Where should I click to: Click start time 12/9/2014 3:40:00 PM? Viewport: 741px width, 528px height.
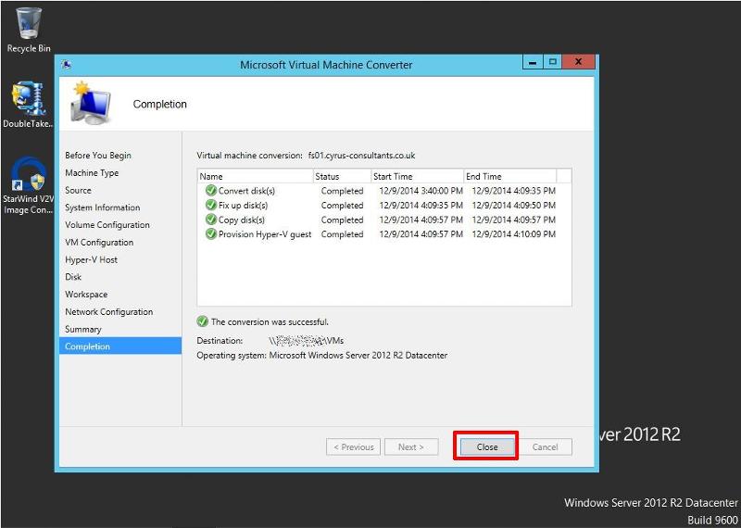point(421,191)
